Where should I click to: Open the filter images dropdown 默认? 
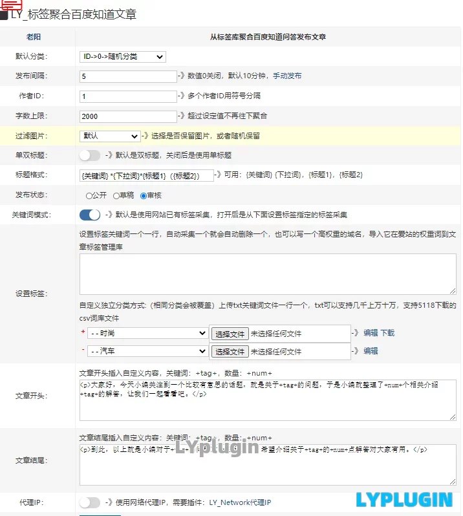(110, 136)
